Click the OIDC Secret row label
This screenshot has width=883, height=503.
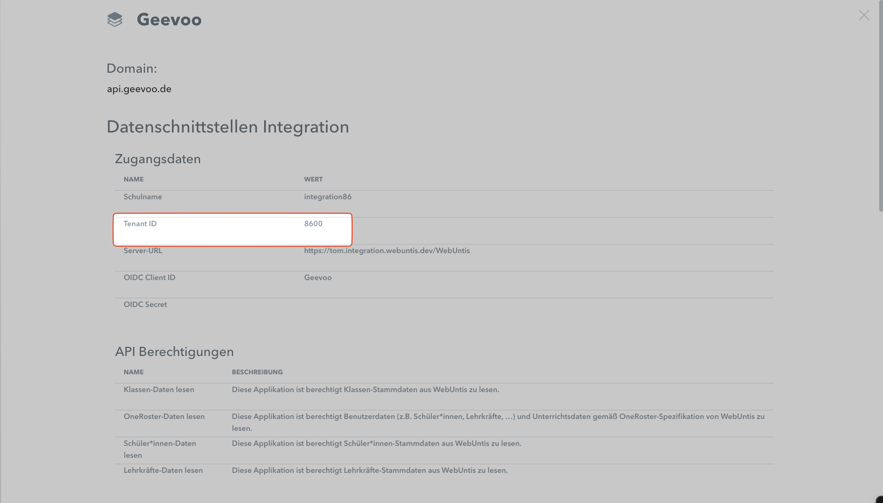click(x=146, y=304)
